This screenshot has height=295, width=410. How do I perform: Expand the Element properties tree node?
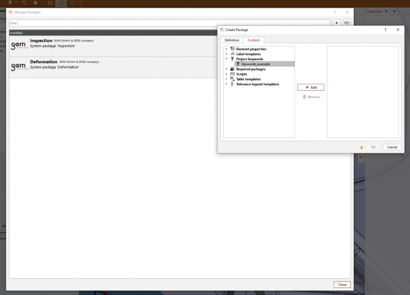click(227, 49)
